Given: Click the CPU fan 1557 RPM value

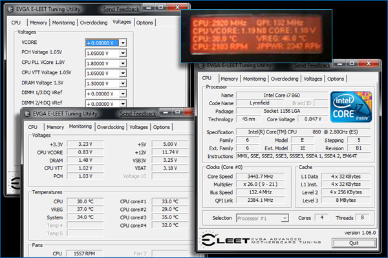Looking at the screenshot, I should [x=84, y=253].
